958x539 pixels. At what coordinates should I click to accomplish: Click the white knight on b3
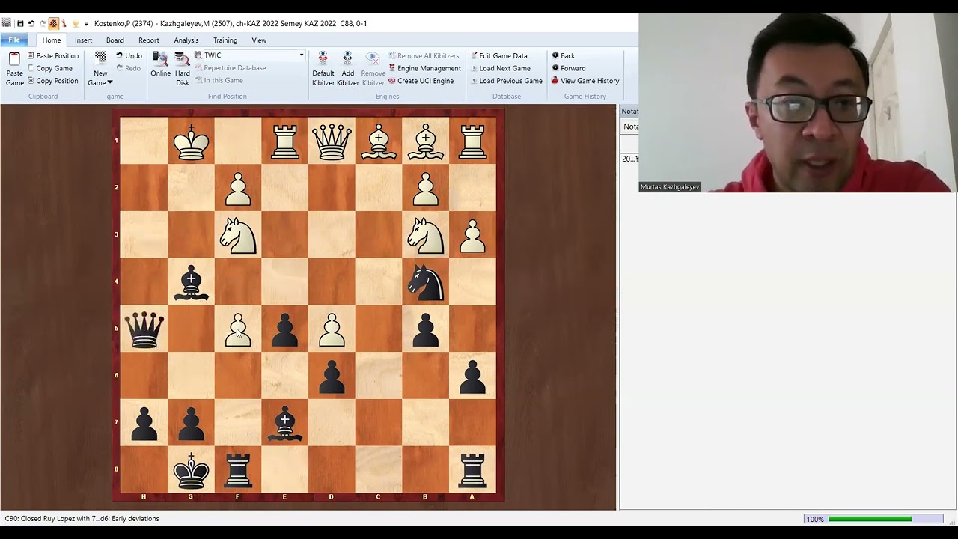pos(426,236)
